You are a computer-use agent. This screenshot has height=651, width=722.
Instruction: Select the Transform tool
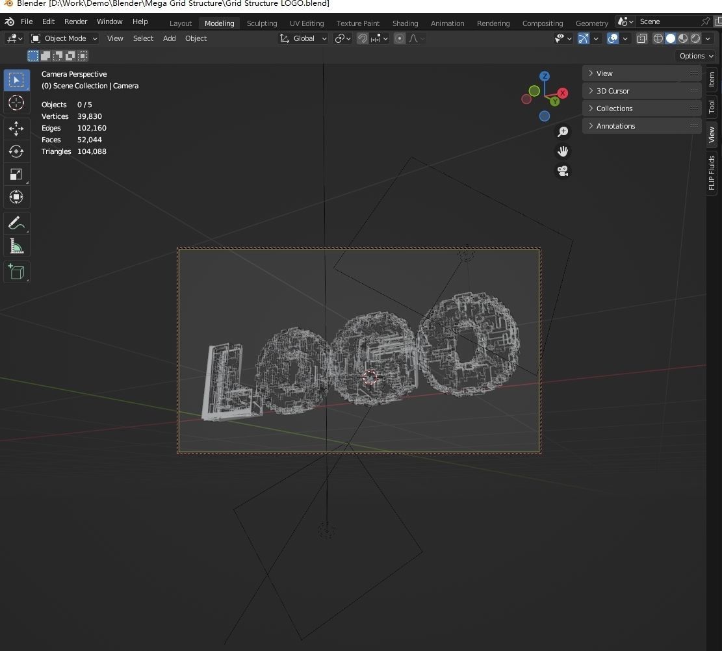17,197
